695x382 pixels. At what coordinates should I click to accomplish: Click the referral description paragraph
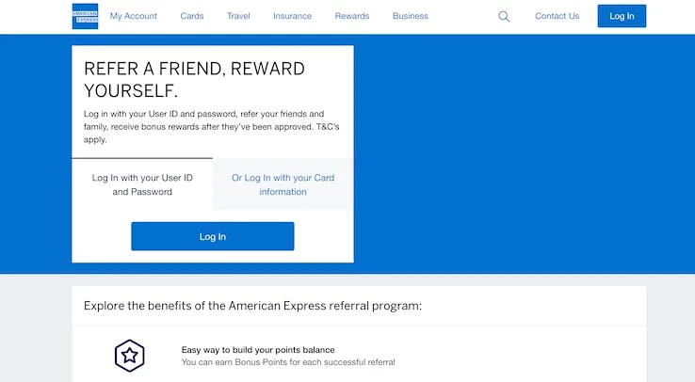point(211,126)
